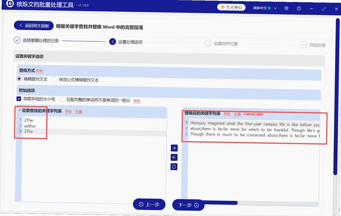Go to step 选择需要处理的记录
This screenshot has height=216, width=341.
click(x=36, y=40)
